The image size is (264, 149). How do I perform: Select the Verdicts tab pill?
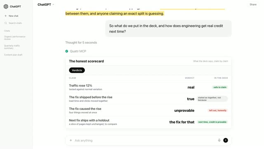click(77, 70)
